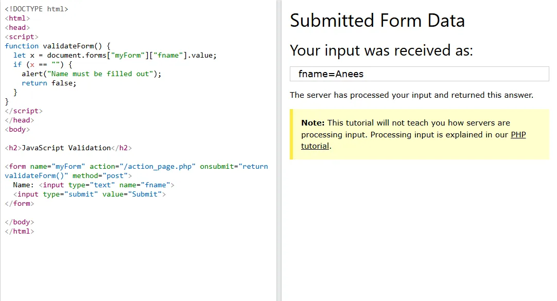Click the opening script tag line
Image resolution: width=557 pixels, height=301 pixels.
click(x=22, y=37)
